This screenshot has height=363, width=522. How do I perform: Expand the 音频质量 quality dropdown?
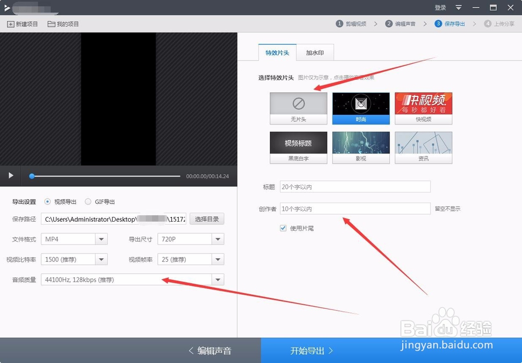click(219, 280)
